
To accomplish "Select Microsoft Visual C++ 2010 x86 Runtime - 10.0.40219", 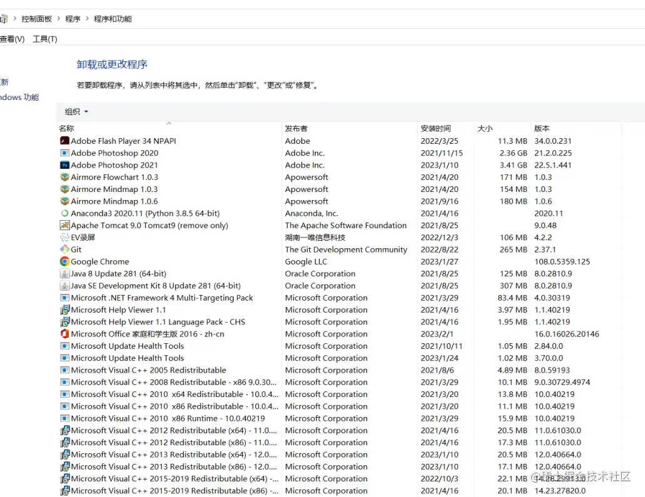I will pos(168,418).
